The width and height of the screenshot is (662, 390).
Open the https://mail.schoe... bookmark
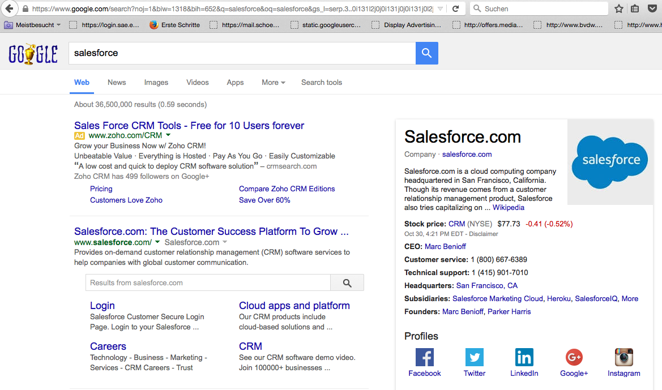point(245,25)
